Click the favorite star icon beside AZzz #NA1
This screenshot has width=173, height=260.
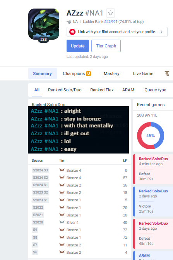(110, 13)
